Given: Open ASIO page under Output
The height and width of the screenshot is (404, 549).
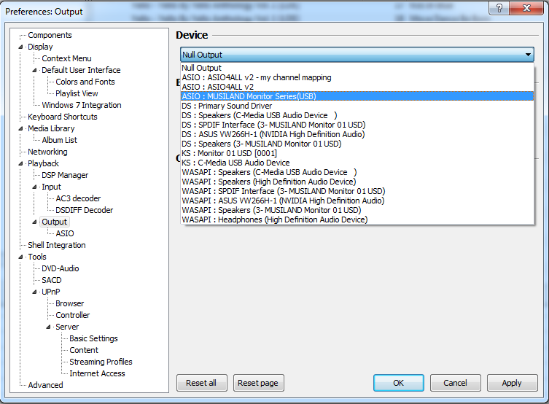Looking at the screenshot, I should 65,233.
